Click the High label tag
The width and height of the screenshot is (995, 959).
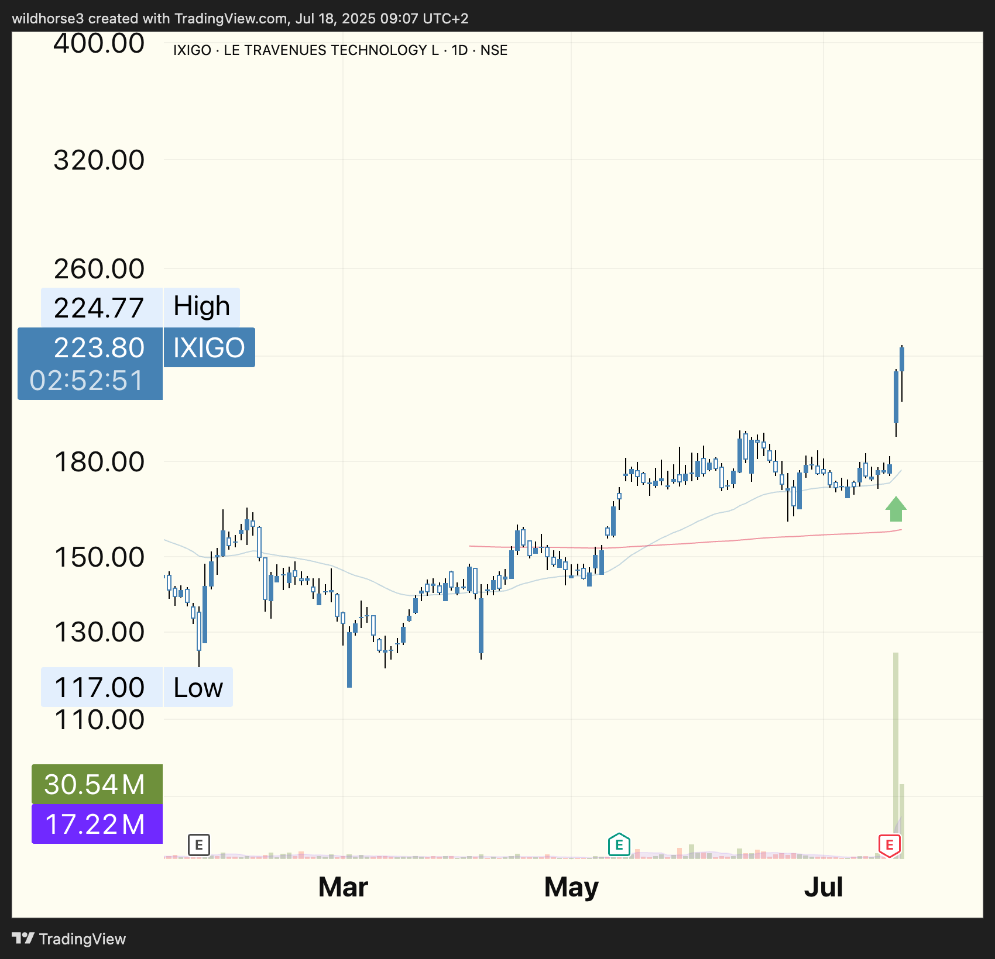click(x=202, y=308)
